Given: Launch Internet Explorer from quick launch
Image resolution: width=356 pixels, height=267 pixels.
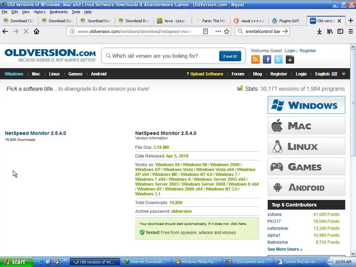Looking at the screenshot, I should coord(40,262).
